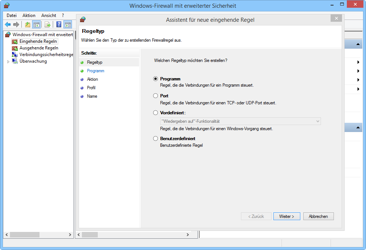Open the "Wiedergeben auf"-Funktionalität dropdown
Viewport: 366px width, 250px height.
coord(241,121)
